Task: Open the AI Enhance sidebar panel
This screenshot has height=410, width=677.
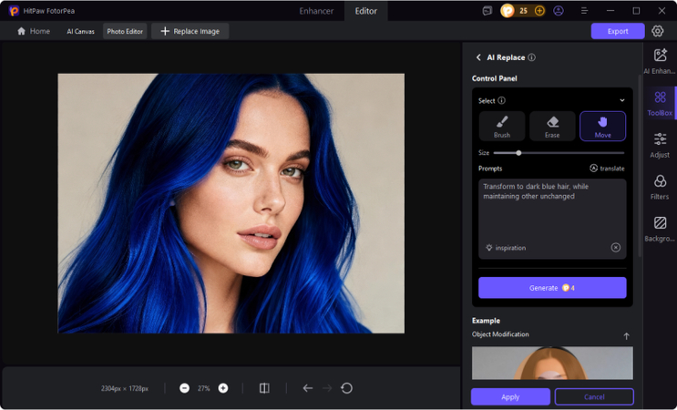Action: click(660, 61)
